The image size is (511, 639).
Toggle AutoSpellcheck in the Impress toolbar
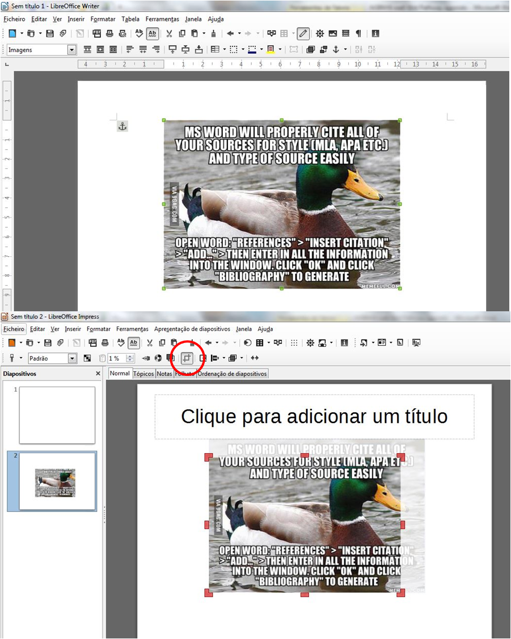pyautogui.click(x=133, y=342)
